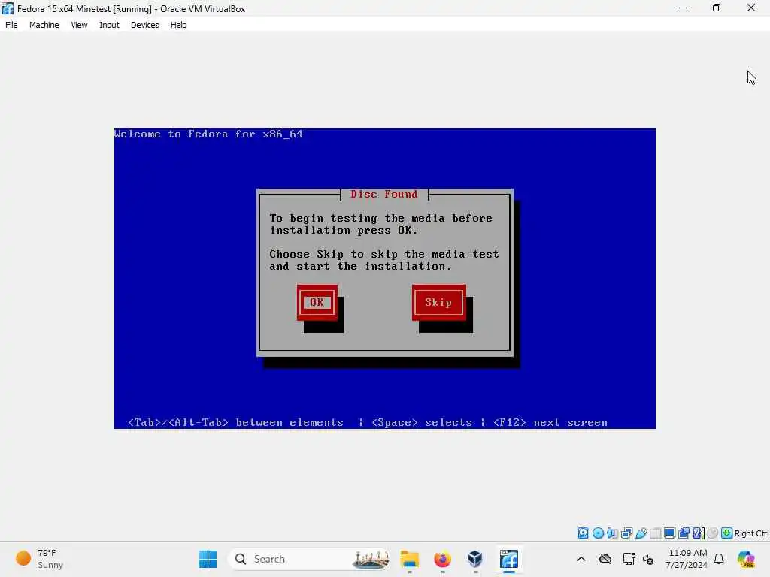Select the OK button in Disc Found dialog

(x=317, y=302)
